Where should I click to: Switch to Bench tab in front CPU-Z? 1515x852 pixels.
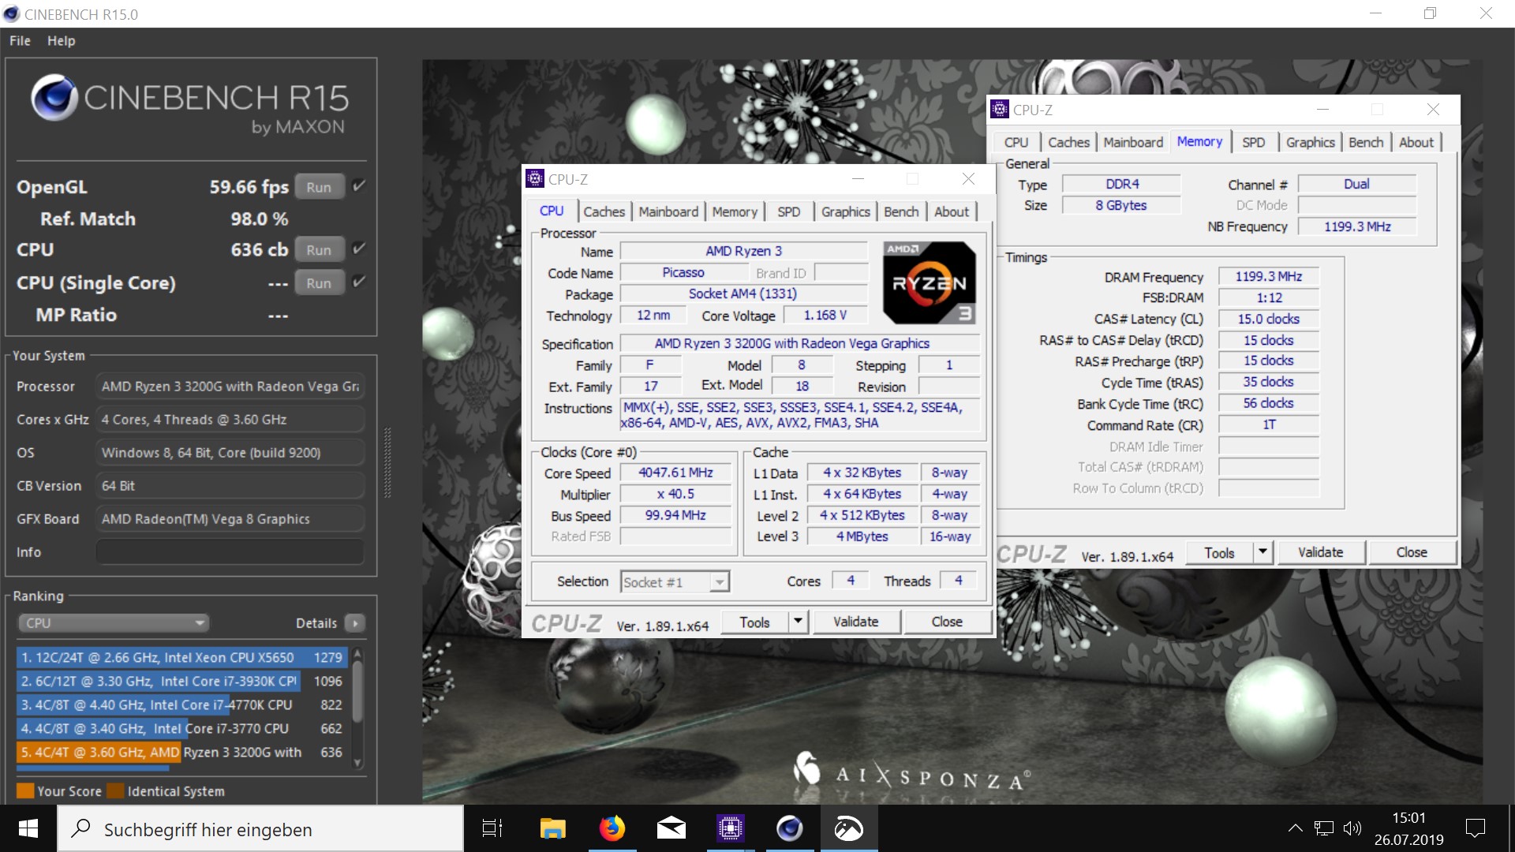pos(901,211)
